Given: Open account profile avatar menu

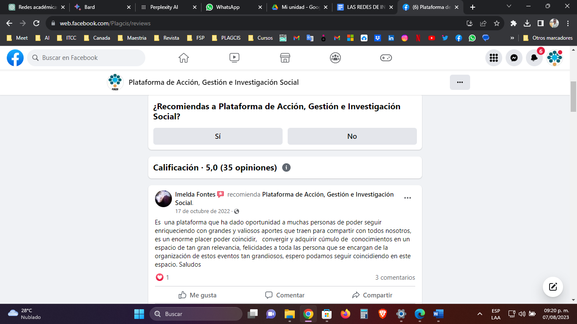Looking at the screenshot, I should [x=555, y=58].
